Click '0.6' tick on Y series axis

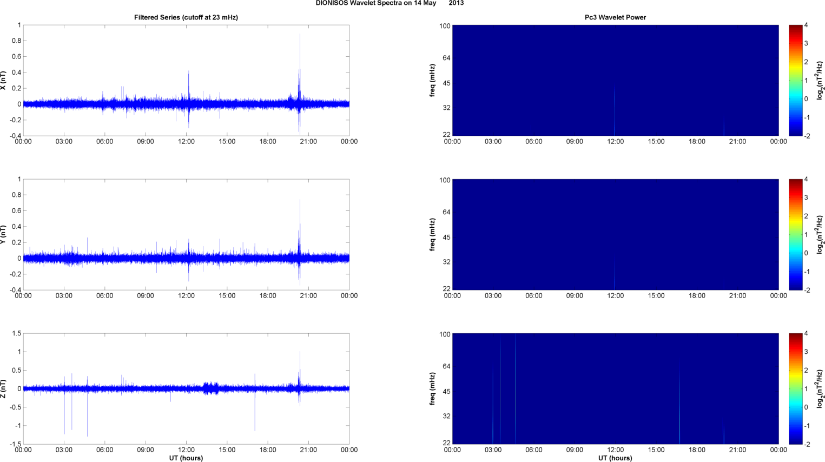click(16, 211)
